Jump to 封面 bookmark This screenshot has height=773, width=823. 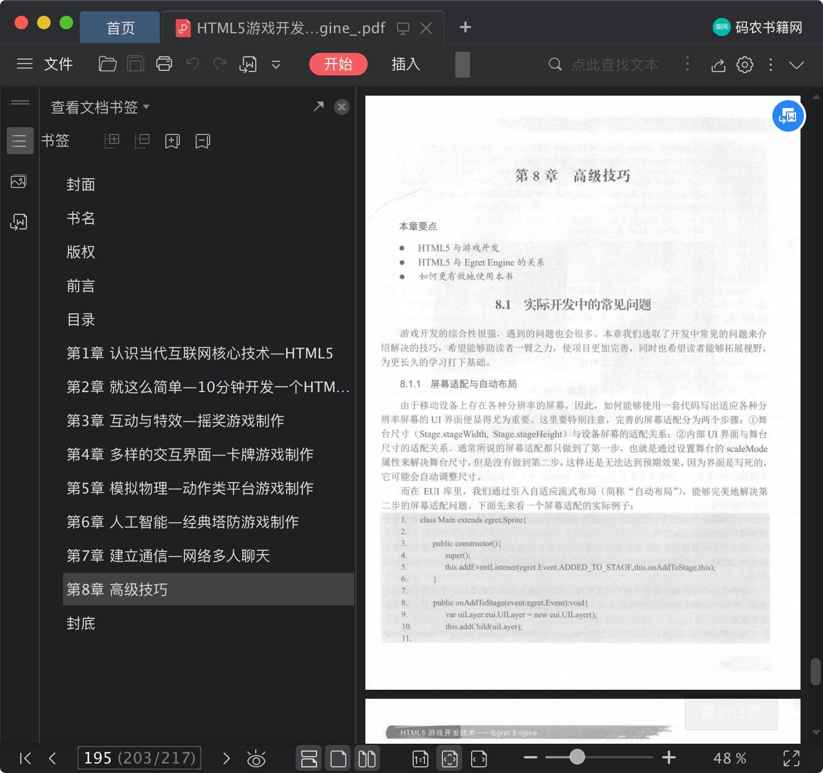tap(81, 185)
